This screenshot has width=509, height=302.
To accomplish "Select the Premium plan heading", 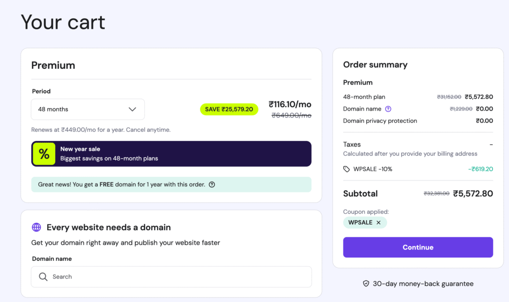I will click(x=53, y=65).
